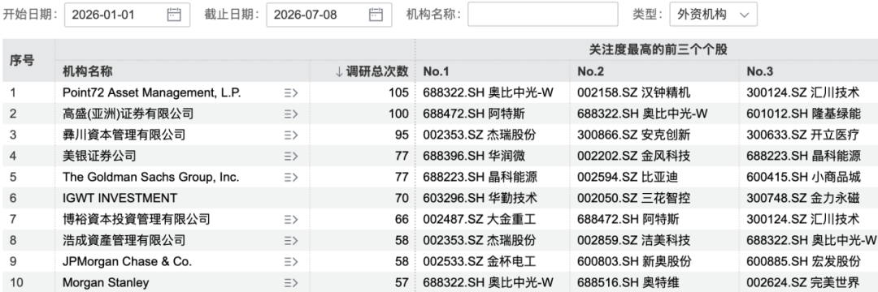The image size is (878, 292).
Task: Click 300866.SZ 安克创新 stock cell
Action: pyautogui.click(x=634, y=135)
